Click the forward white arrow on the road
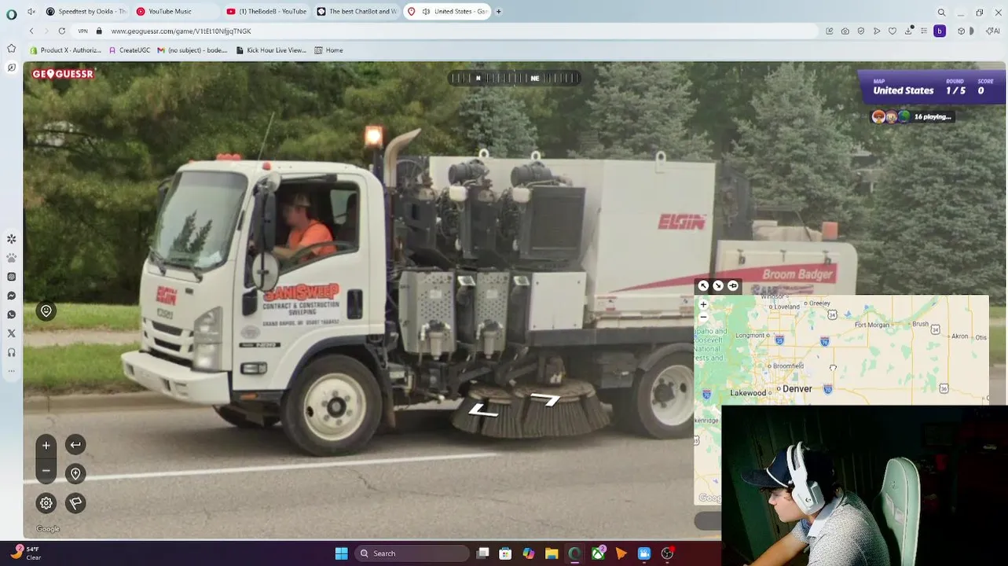The width and height of the screenshot is (1008, 566). tap(545, 399)
